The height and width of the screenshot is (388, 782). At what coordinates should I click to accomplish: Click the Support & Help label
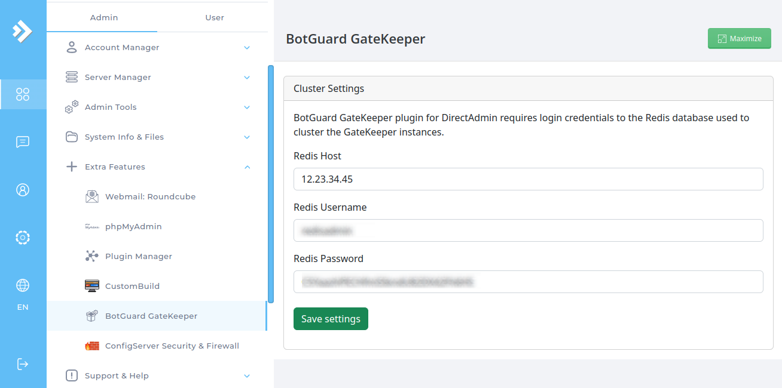click(x=117, y=375)
